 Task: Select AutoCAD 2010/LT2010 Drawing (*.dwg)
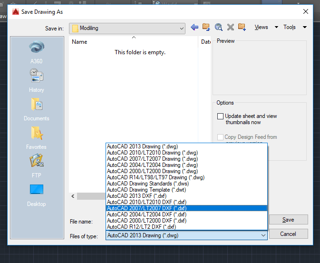[186, 153]
